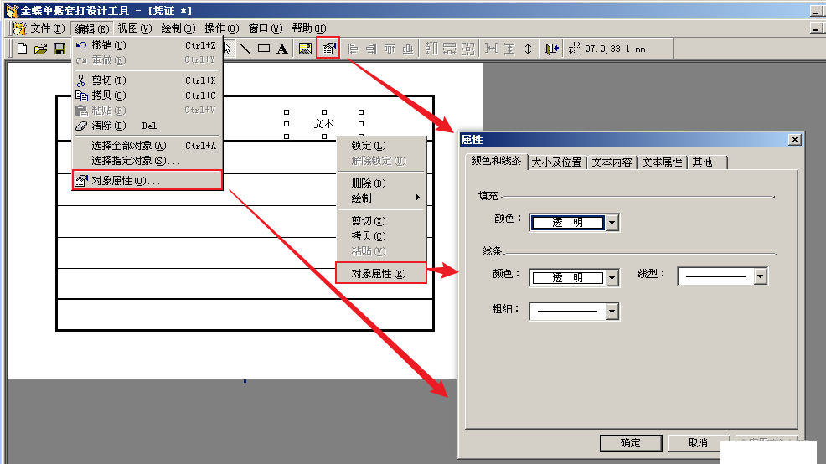Switch to the 文本属性 tab
826x464 pixels.
(x=662, y=162)
